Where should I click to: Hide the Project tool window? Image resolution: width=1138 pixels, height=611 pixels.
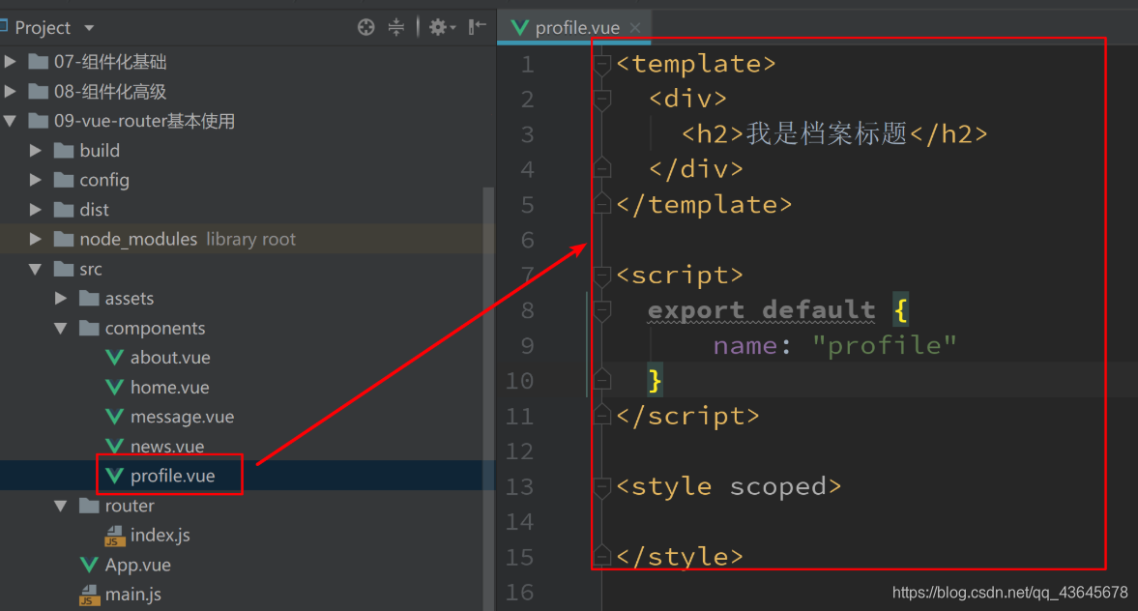pyautogui.click(x=477, y=28)
